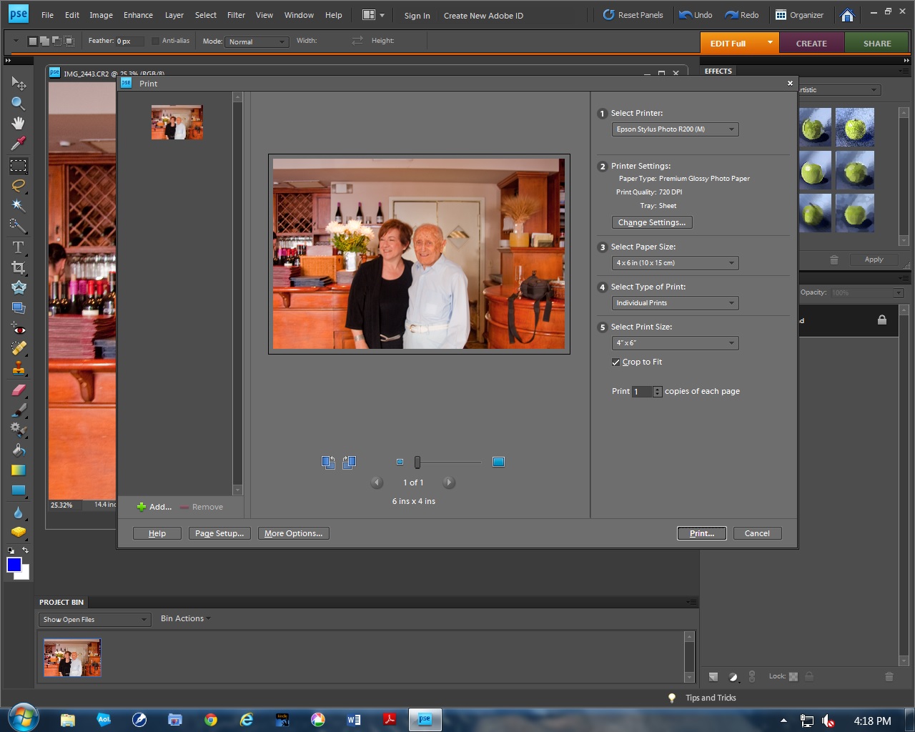Enable the Anti-alias checkbox
Viewport: 915px width, 732px height.
[x=155, y=41]
